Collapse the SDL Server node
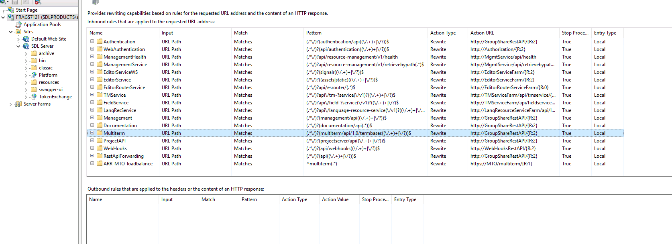Image resolution: width=672 pixels, height=244 pixels. (x=18, y=46)
